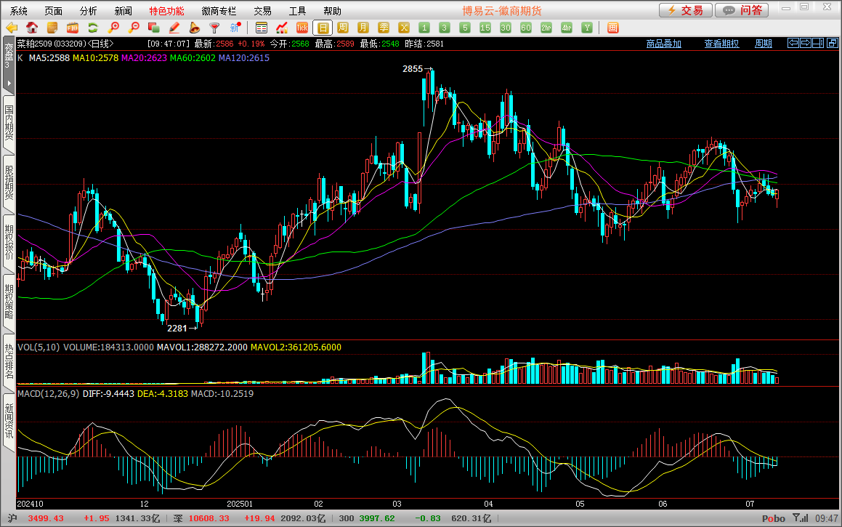Switch to the 期权报价 side tab
This screenshot has height=527, width=842.
pyautogui.click(x=9, y=244)
